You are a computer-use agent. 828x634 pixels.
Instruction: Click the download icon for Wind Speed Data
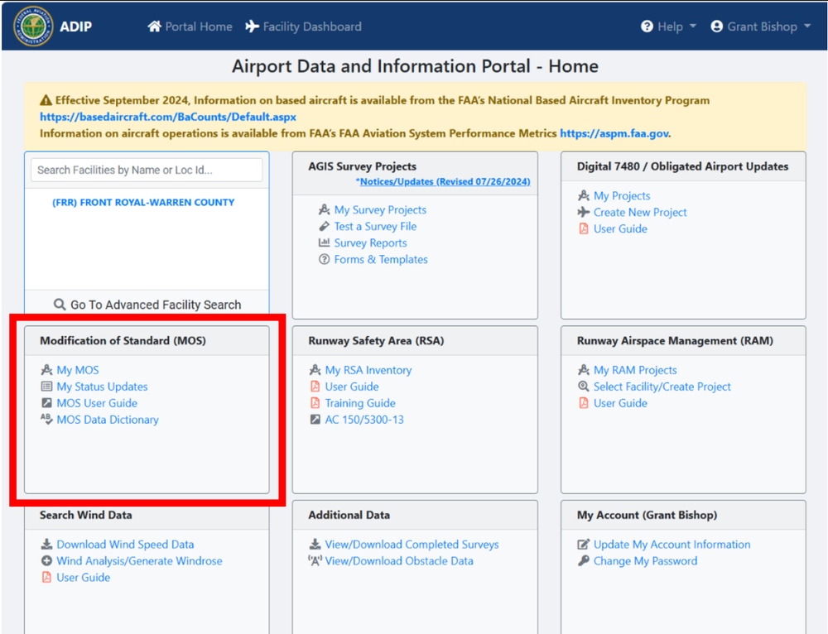[x=47, y=545]
